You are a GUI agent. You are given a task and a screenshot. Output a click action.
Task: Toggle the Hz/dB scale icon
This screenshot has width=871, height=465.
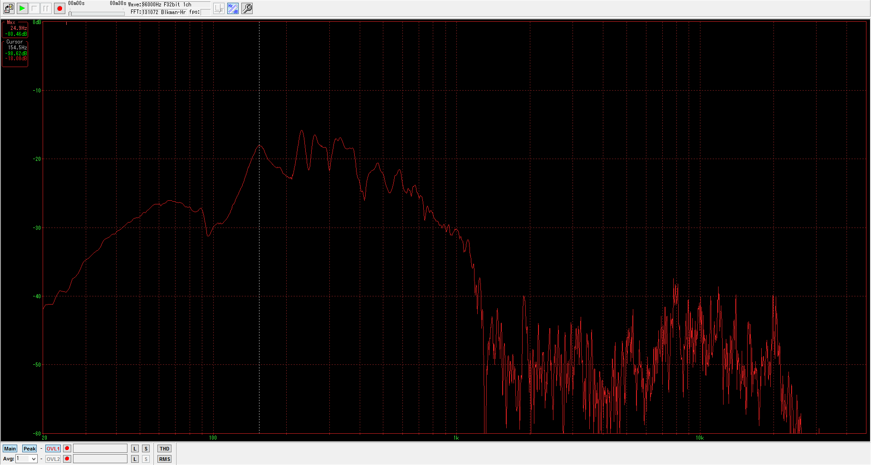tap(233, 8)
